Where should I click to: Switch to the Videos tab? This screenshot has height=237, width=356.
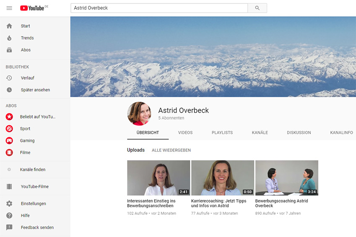click(x=185, y=133)
